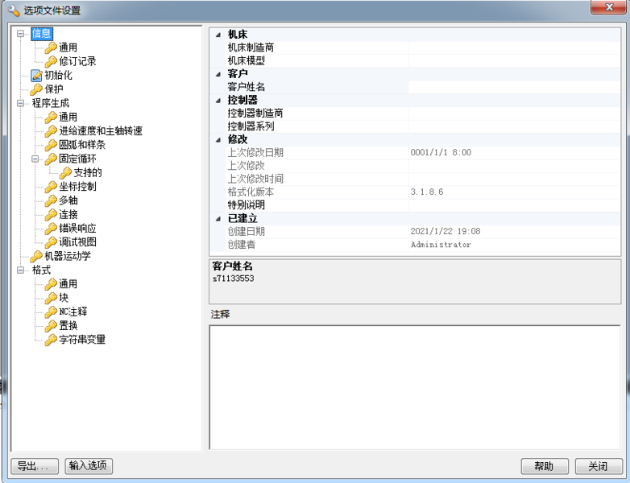The width and height of the screenshot is (630, 483).
Task: Click key icon beside 进给速度和主轴转速
Action: (51, 131)
